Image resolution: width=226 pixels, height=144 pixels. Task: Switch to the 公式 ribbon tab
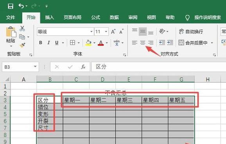point(95,18)
